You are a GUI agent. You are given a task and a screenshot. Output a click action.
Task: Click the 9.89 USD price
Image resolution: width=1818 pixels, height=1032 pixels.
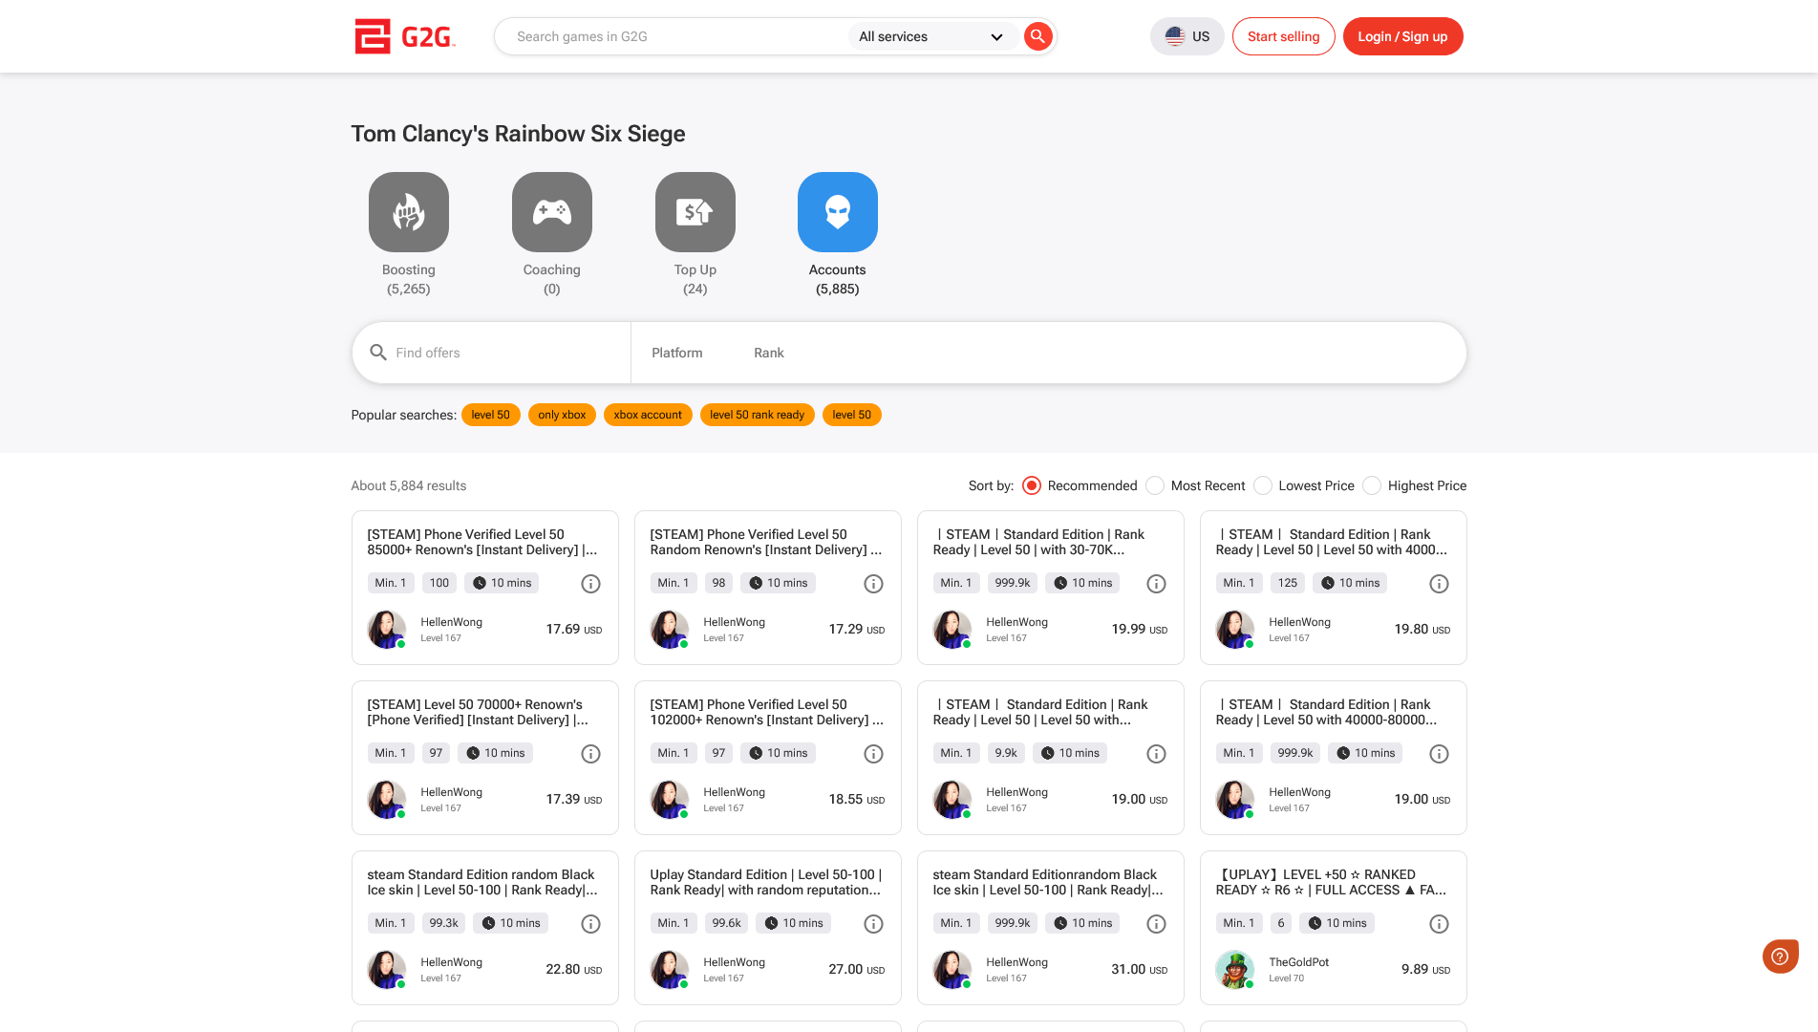(x=1425, y=969)
